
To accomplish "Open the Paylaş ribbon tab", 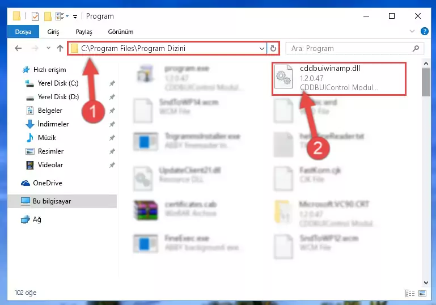I will pos(84,32).
